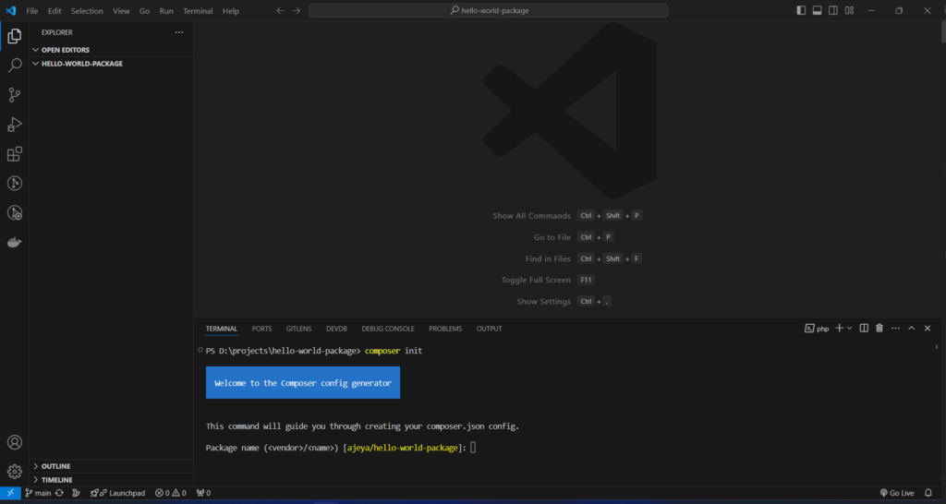
Task: Open Run and Debug view
Action: tap(15, 125)
